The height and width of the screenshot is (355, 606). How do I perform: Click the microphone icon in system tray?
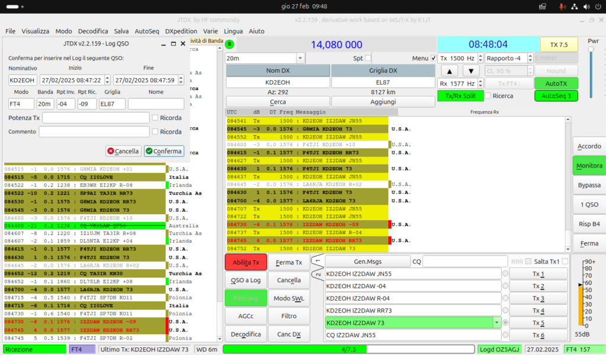[562, 7]
